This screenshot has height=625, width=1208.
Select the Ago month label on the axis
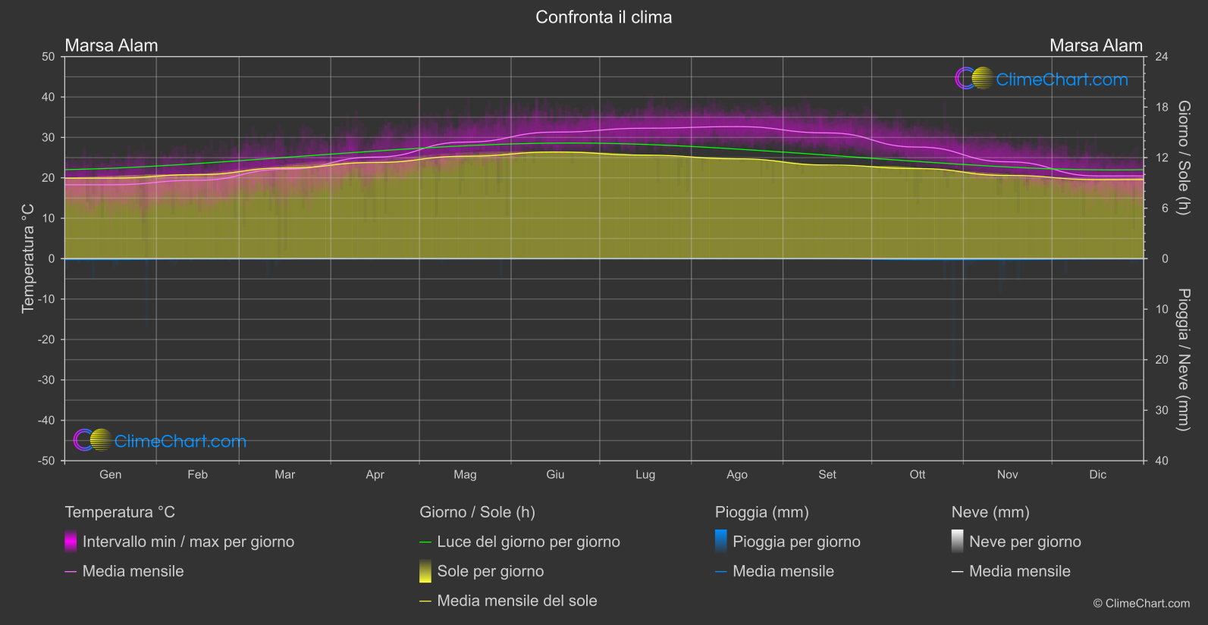(737, 474)
